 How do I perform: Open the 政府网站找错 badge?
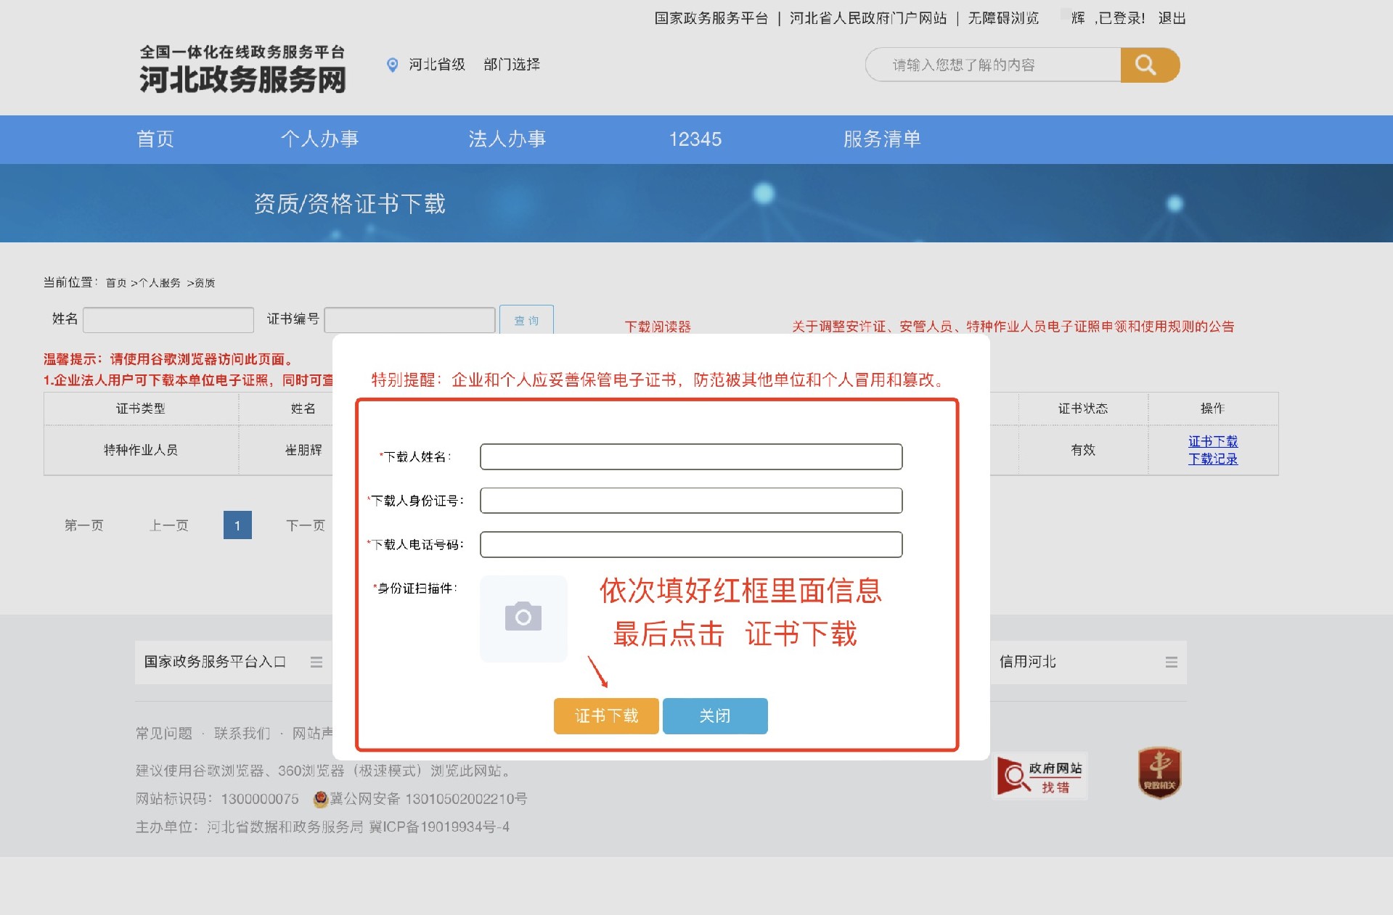[1039, 776]
